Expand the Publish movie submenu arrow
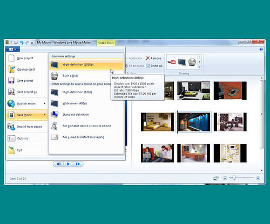 45,103
